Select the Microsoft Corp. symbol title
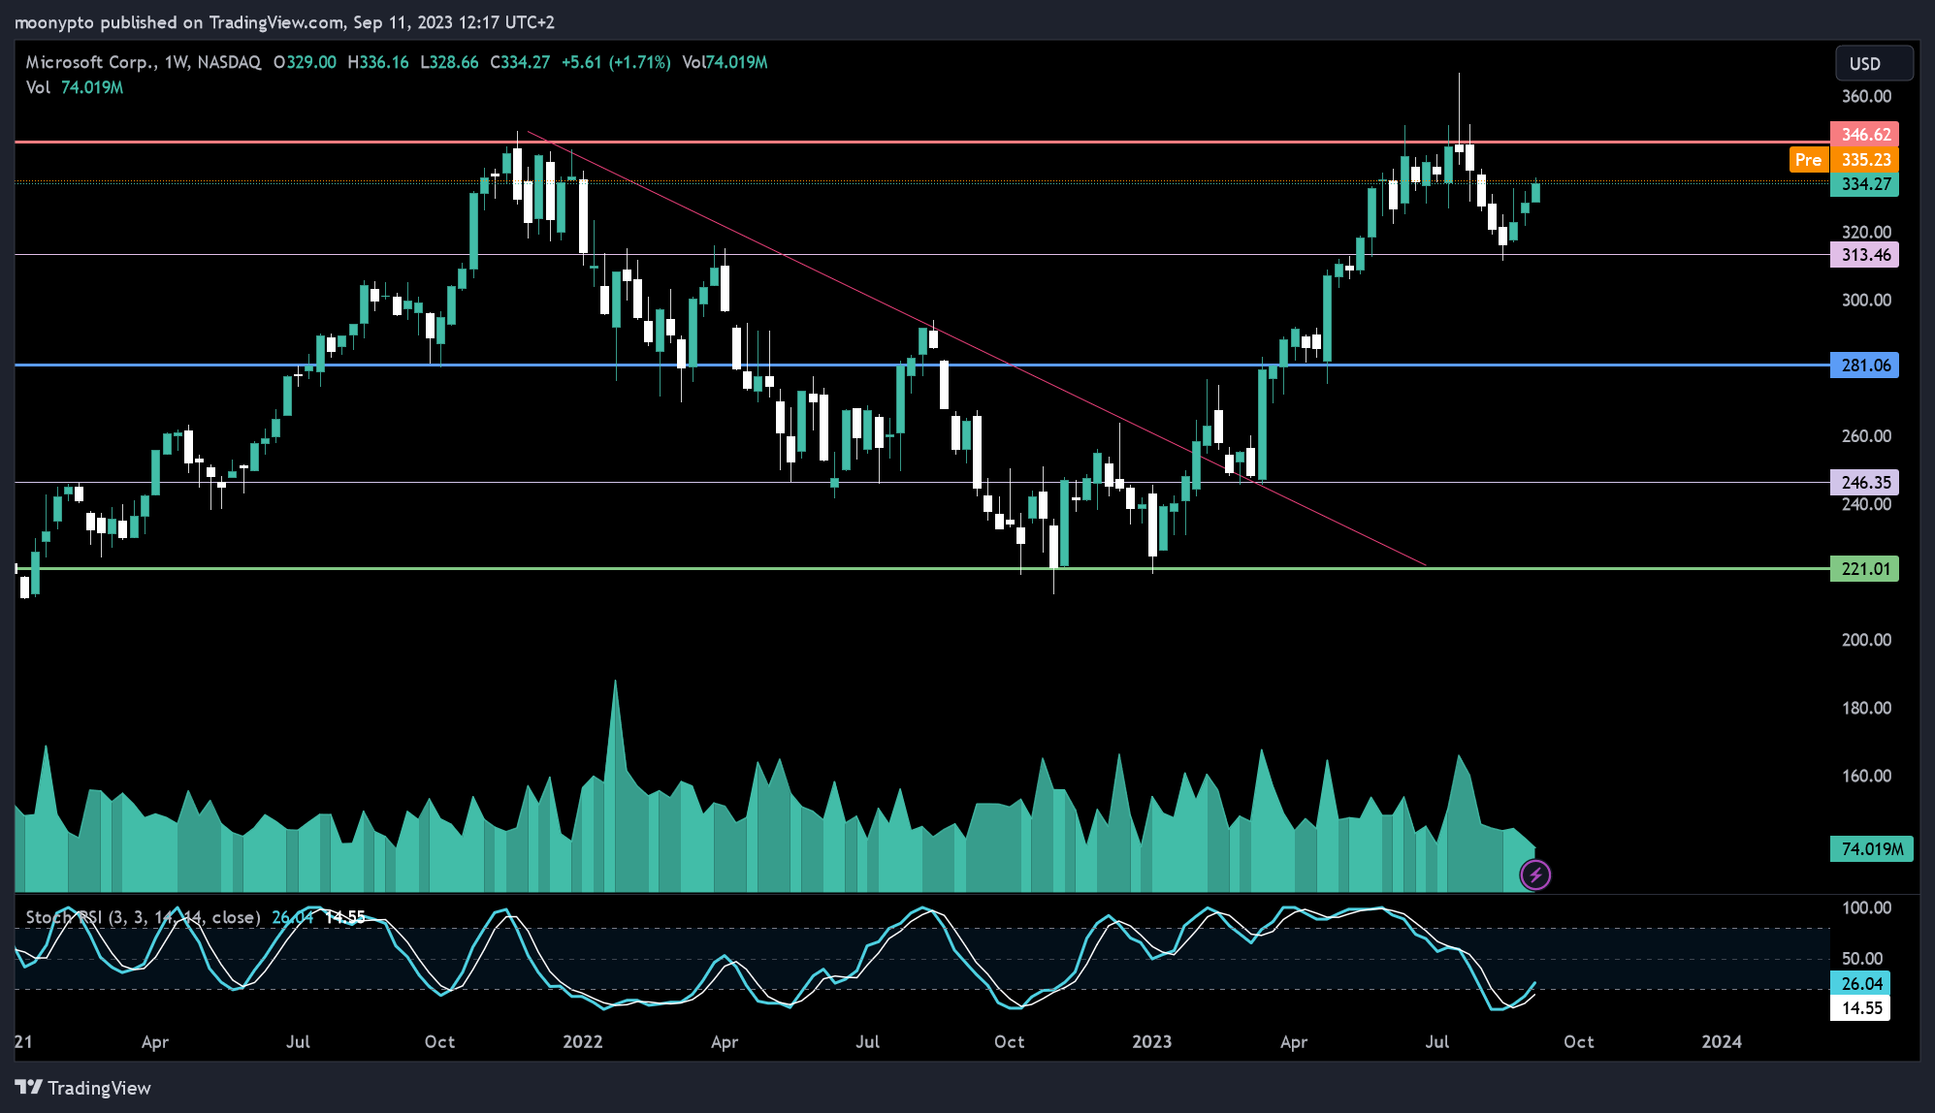This screenshot has width=1935, height=1113. pos(144,62)
